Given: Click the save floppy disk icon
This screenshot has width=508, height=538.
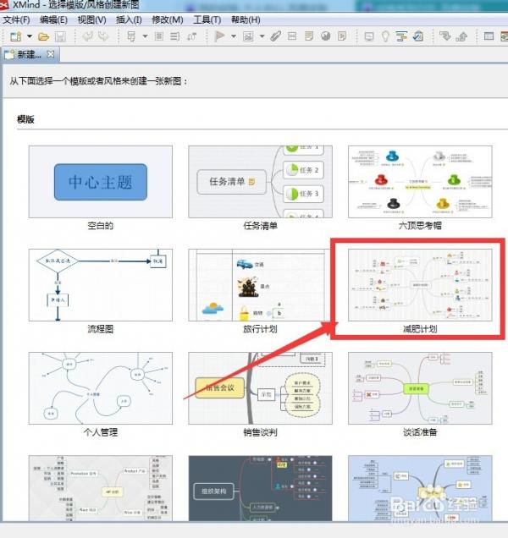Looking at the screenshot, I should point(60,36).
